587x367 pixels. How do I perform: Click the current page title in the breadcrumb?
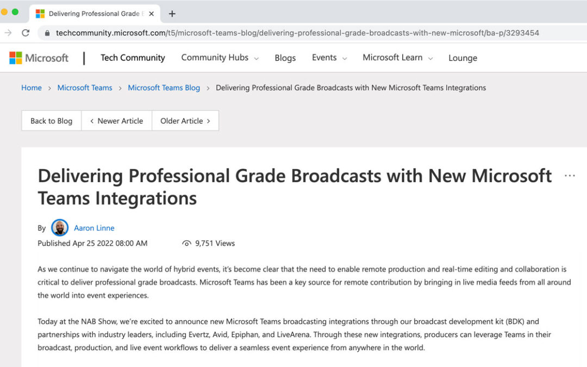point(351,88)
